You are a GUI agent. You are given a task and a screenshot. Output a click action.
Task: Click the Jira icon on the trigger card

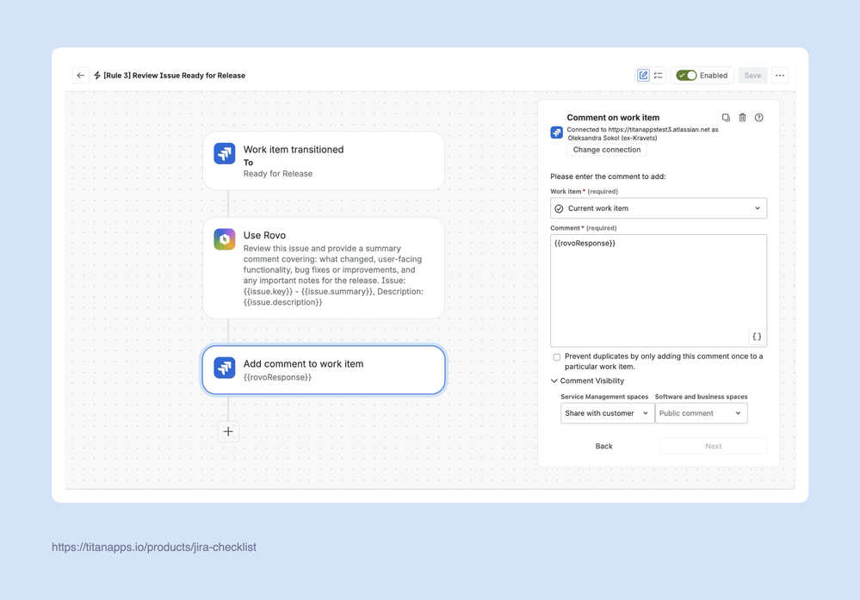coord(225,153)
